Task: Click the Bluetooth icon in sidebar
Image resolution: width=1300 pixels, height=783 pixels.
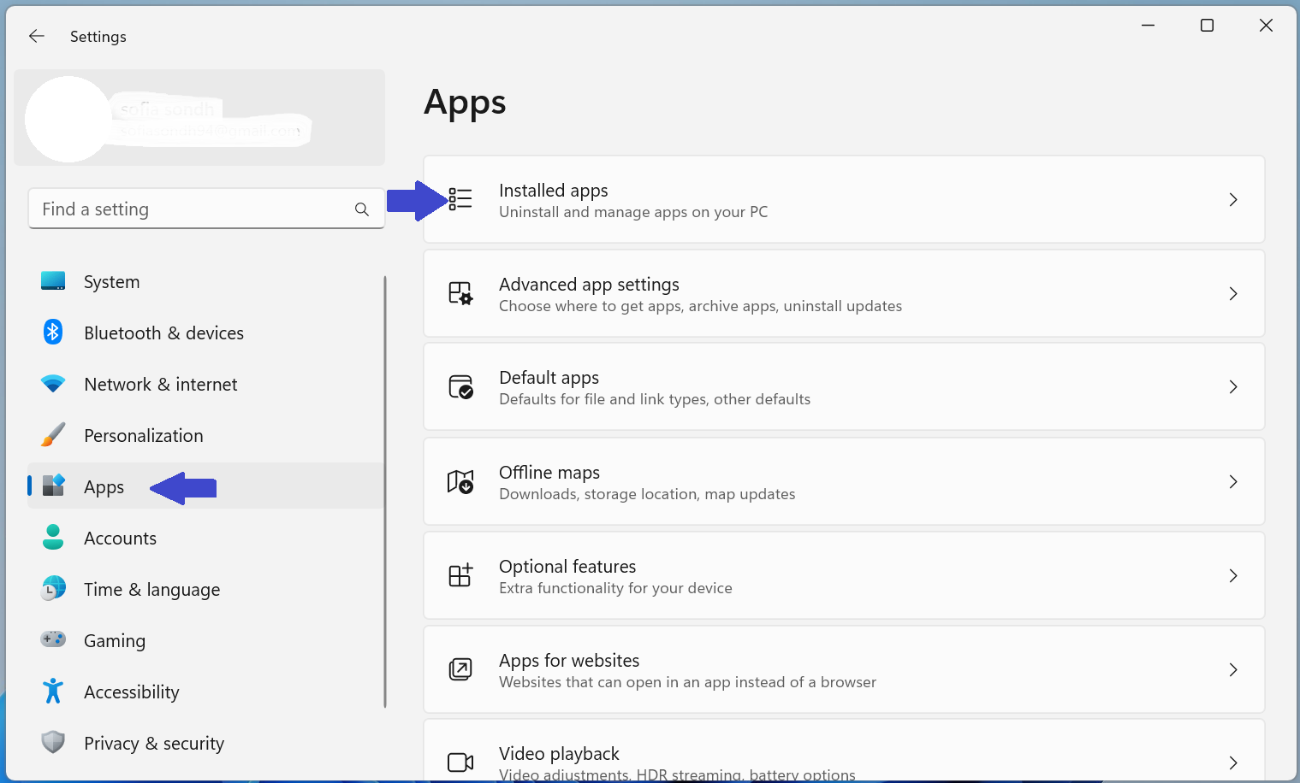Action: (x=53, y=333)
